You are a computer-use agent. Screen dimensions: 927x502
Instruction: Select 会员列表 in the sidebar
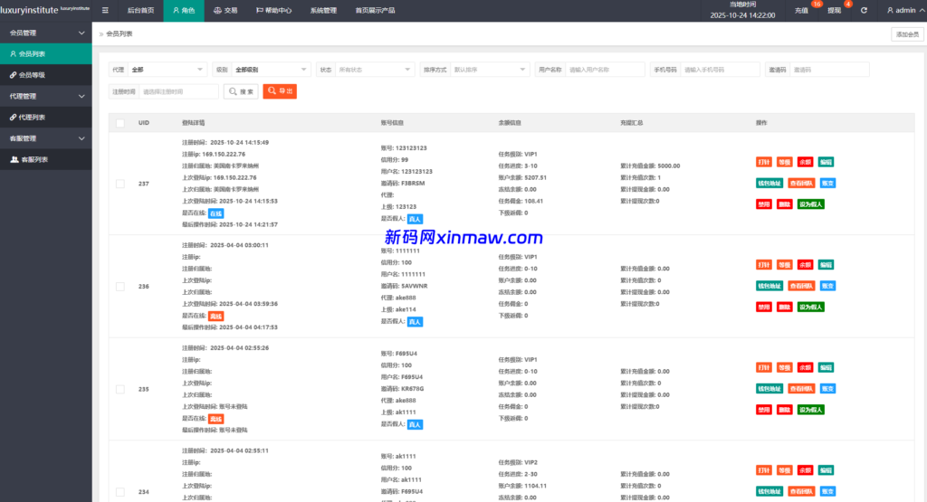45,53
